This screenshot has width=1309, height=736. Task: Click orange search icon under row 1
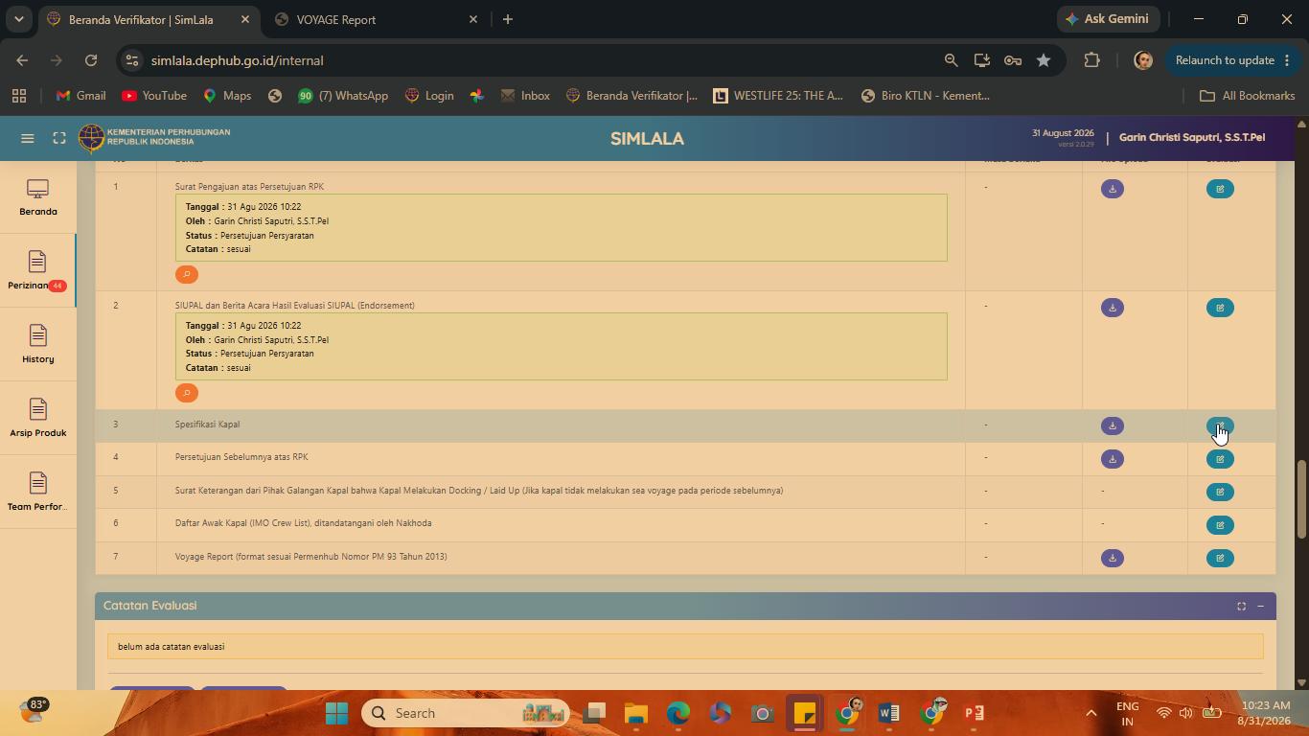tap(187, 274)
